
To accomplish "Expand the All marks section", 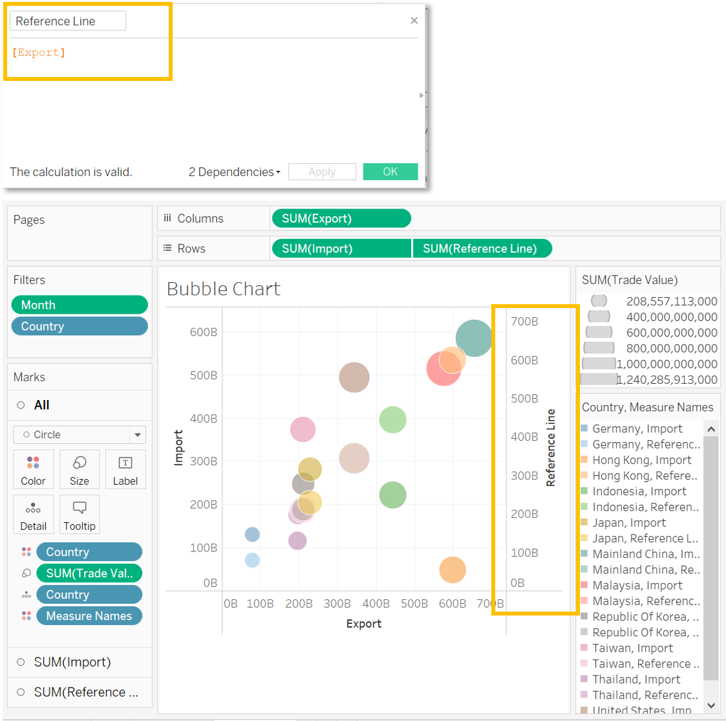I will coord(21,405).
